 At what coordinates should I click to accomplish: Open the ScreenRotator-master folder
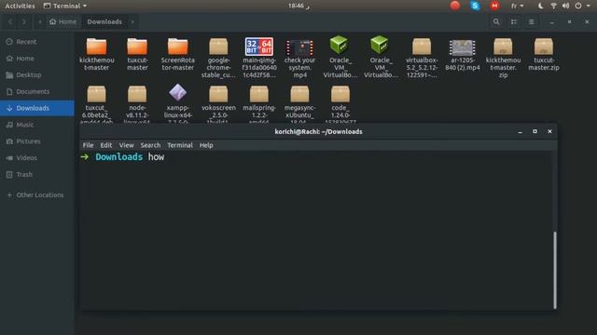(178, 54)
